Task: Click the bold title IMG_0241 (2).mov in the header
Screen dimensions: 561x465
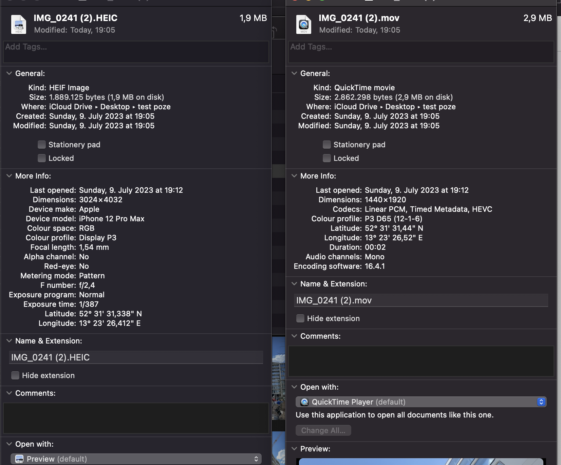Action: tap(359, 18)
